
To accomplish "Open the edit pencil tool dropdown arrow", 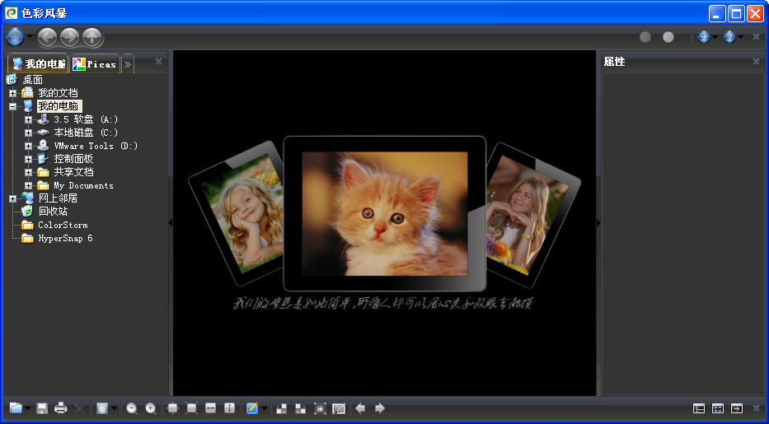I will 264,408.
